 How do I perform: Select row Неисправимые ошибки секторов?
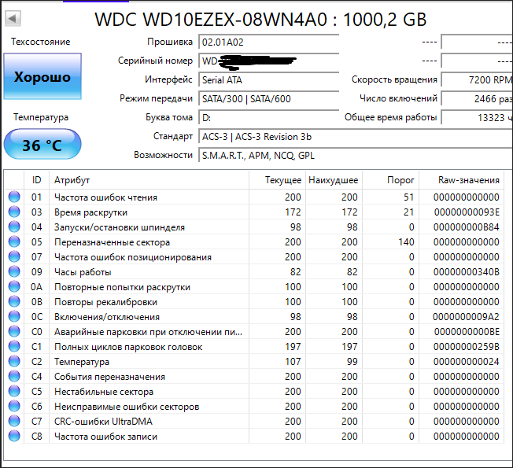pyautogui.click(x=254, y=406)
